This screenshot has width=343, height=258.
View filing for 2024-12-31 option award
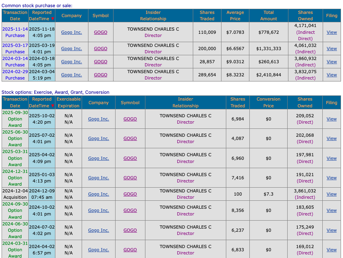[x=331, y=178]
